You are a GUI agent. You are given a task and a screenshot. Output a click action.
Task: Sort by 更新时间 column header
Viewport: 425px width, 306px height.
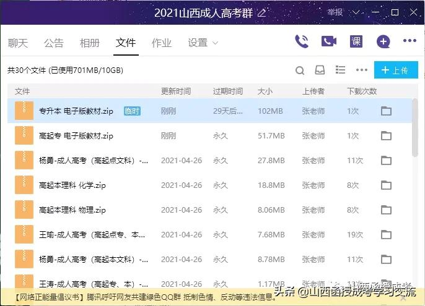176,91
